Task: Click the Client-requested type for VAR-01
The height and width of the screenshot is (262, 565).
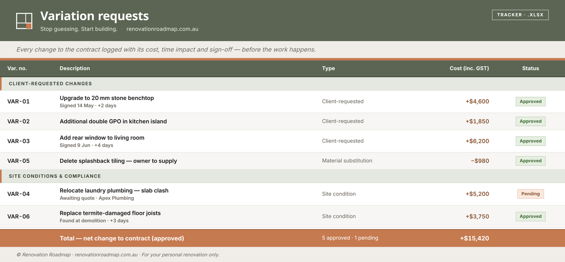Action: pos(343,102)
